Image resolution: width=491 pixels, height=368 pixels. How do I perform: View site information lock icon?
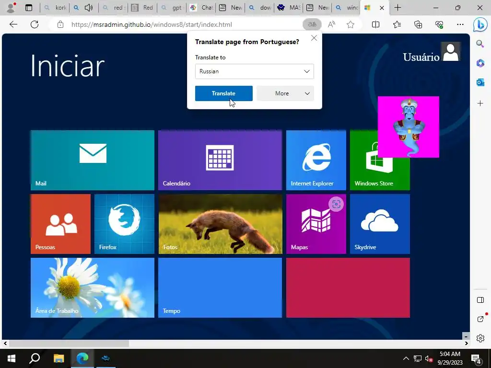click(60, 24)
